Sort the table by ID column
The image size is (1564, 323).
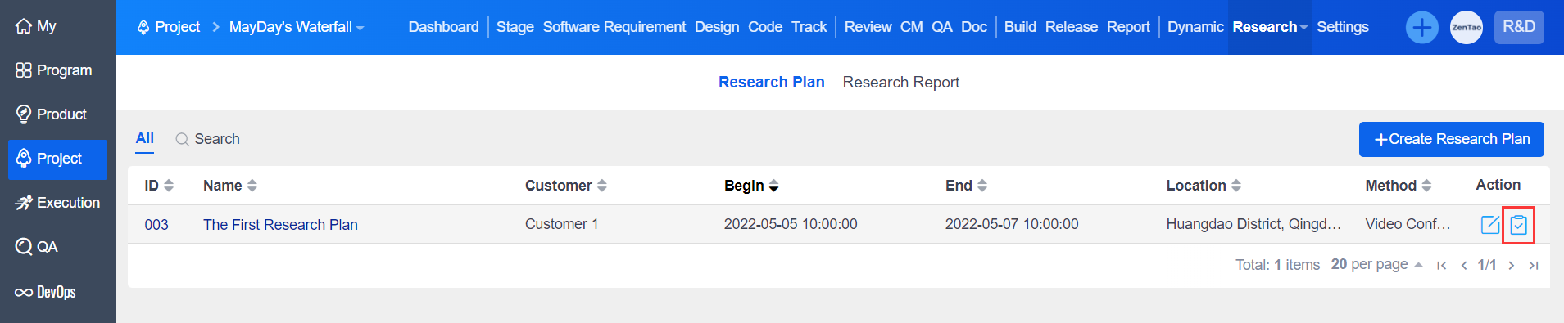[159, 186]
